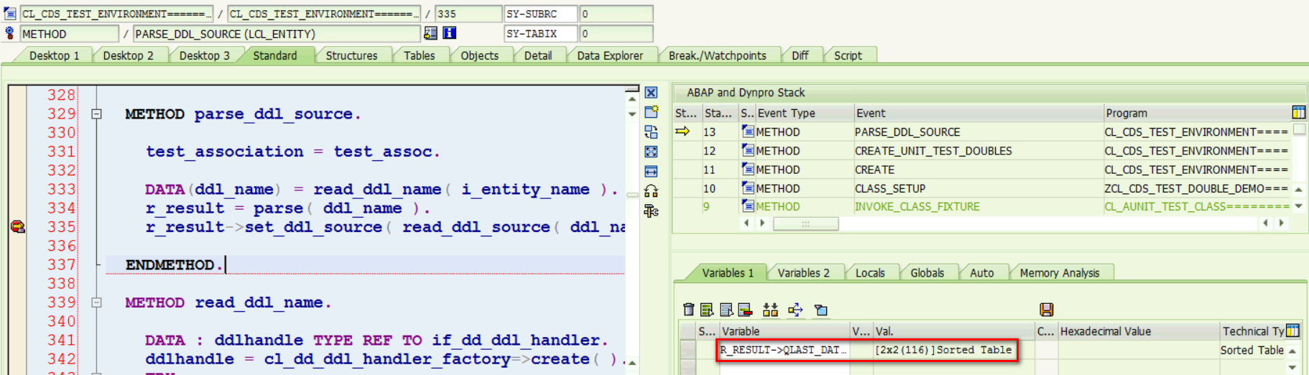Viewport: 1309px width, 375px height.
Task: Switch to the Auto tab
Action: pyautogui.click(x=982, y=273)
